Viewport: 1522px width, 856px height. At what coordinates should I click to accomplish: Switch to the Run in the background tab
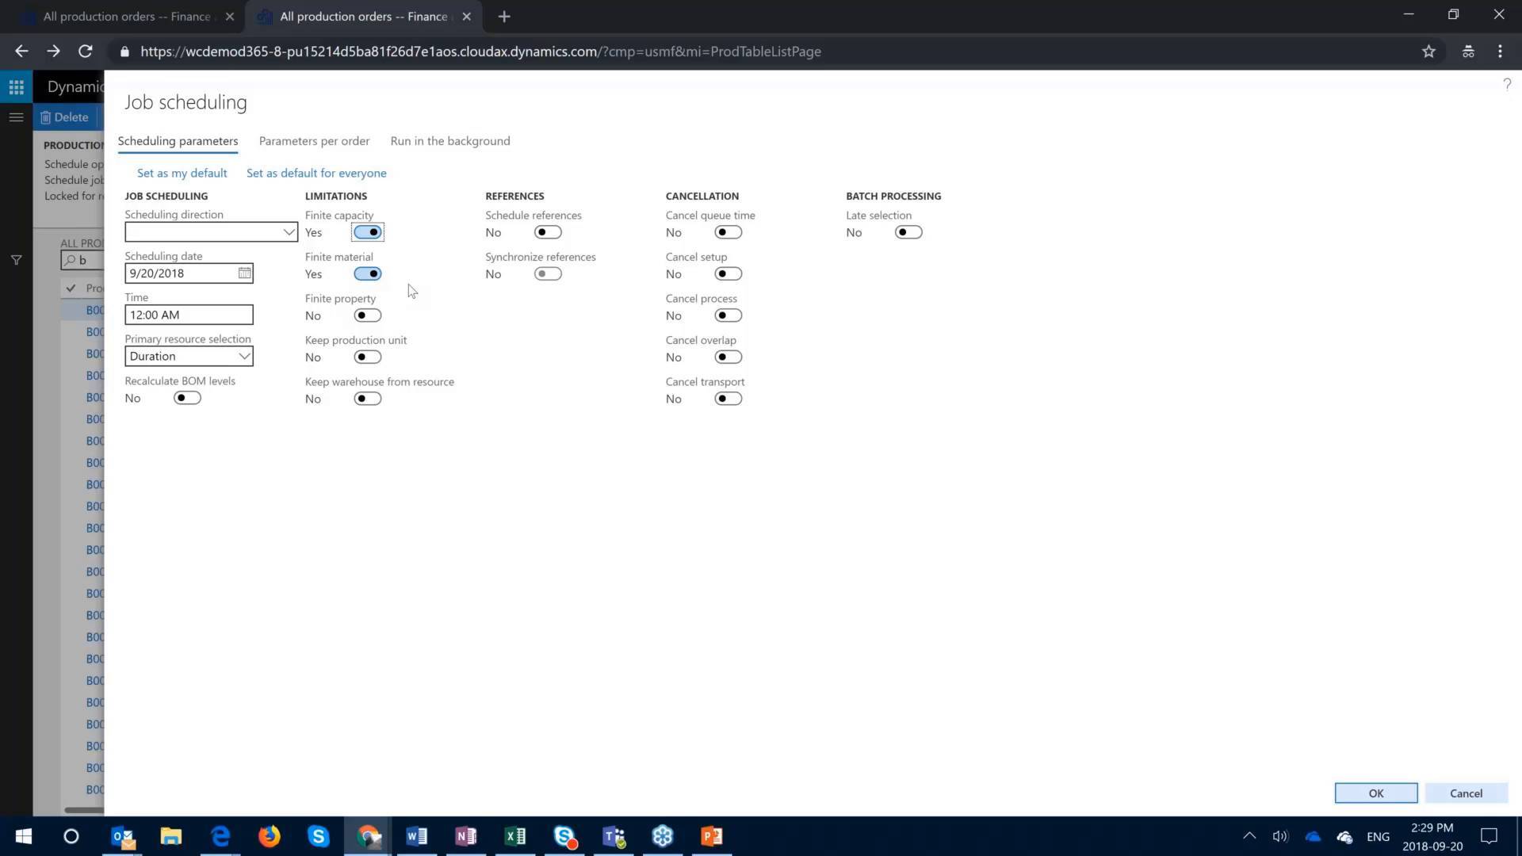449,140
